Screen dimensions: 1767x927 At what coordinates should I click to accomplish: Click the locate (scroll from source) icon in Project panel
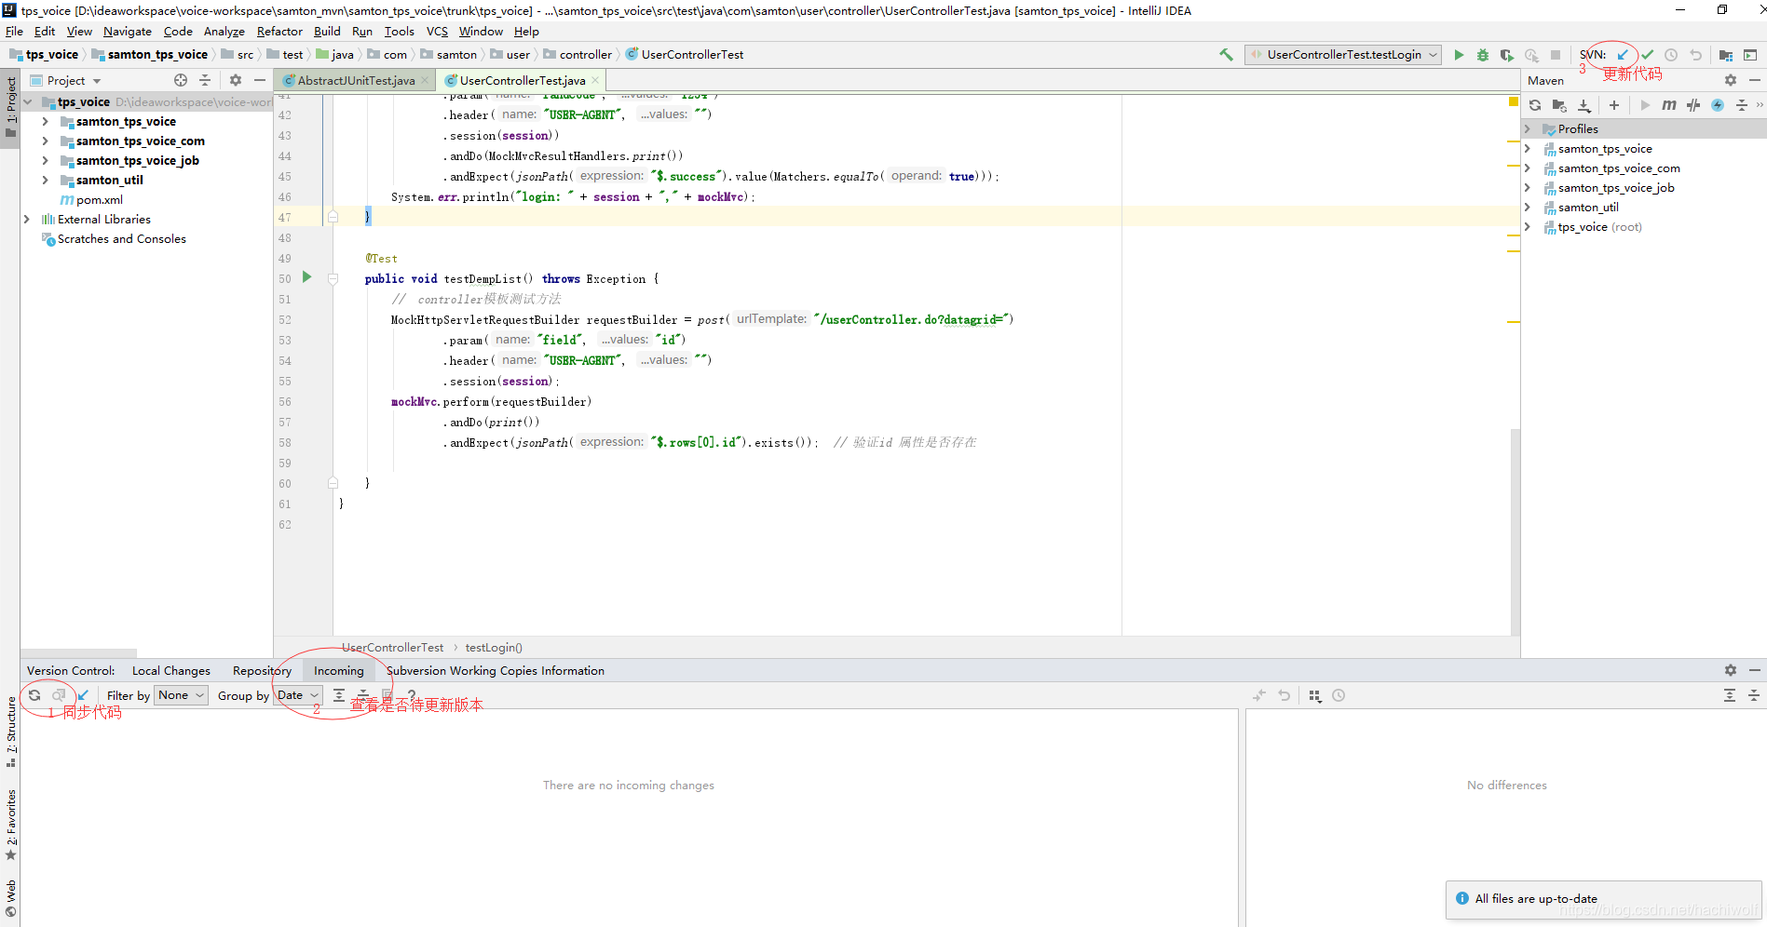coord(181,81)
